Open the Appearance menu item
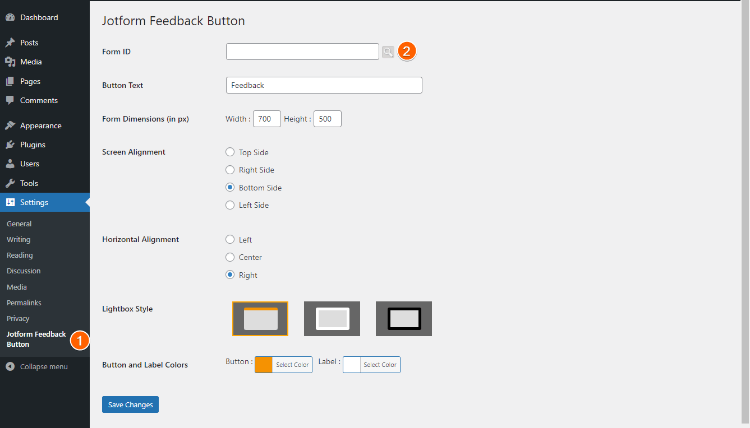This screenshot has height=428, width=750. tap(45, 125)
